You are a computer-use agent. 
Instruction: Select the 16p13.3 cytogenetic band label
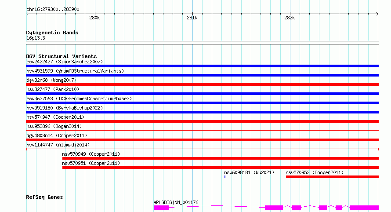(36, 38)
